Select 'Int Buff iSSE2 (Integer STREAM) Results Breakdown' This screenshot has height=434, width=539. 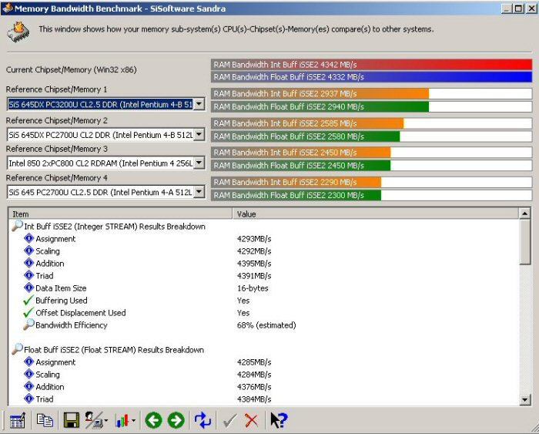pos(115,226)
